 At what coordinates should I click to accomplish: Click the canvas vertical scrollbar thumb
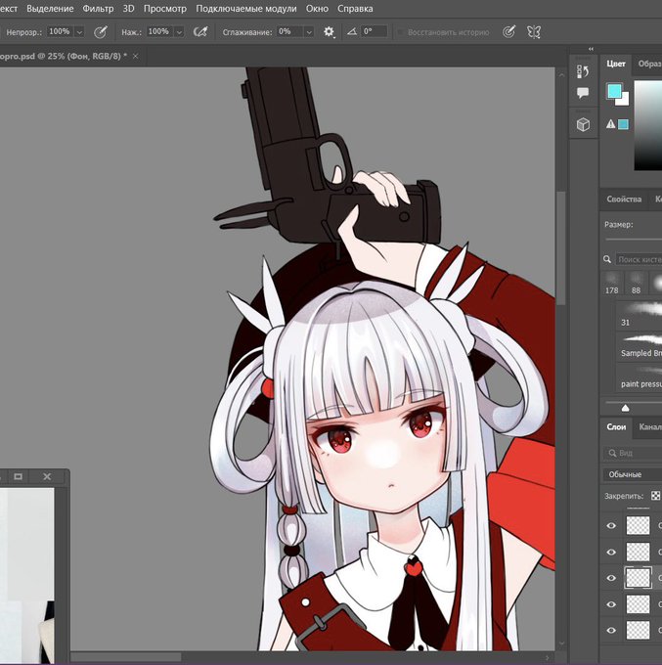click(561, 247)
